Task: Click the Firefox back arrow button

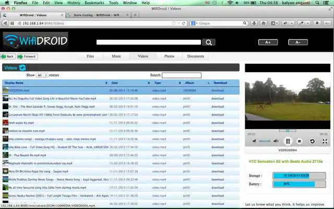Action: (x=5, y=23)
